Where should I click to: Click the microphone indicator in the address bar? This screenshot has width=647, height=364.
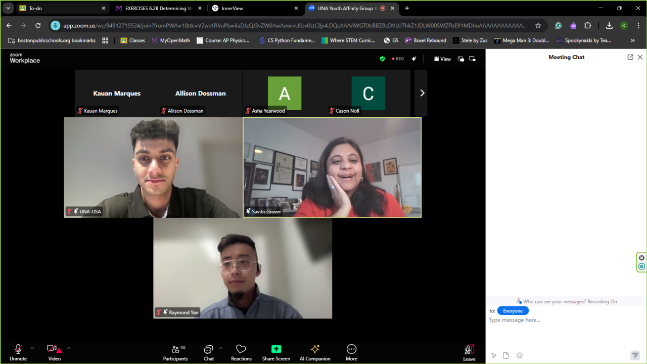point(55,25)
